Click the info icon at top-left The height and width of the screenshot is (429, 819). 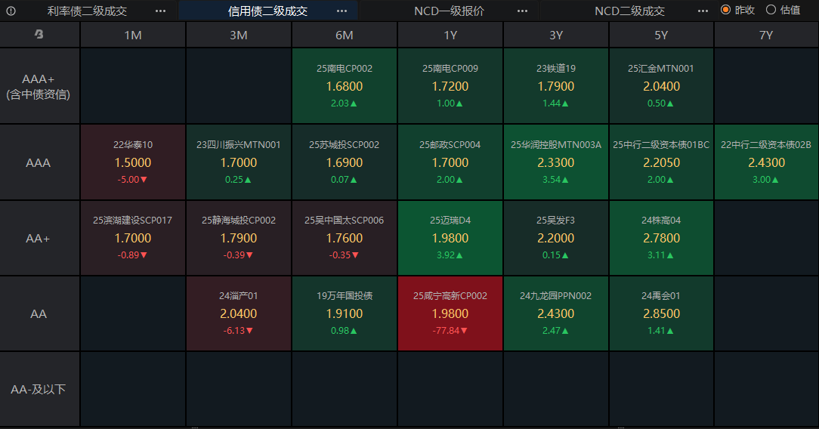[11, 11]
